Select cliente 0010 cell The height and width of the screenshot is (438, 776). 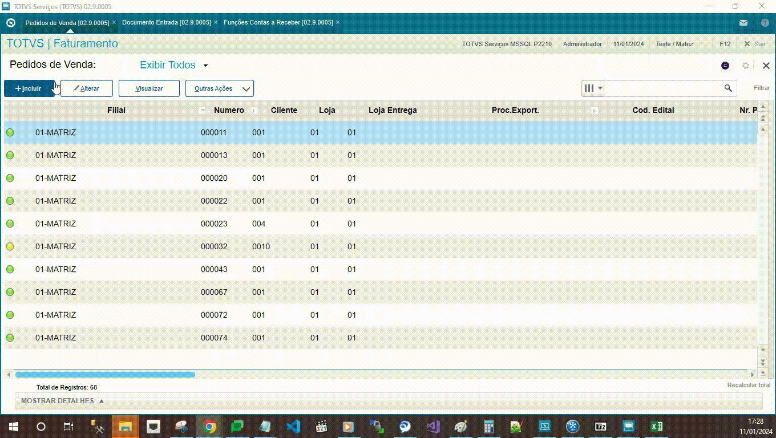261,246
